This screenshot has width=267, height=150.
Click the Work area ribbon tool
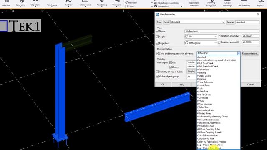52,3
